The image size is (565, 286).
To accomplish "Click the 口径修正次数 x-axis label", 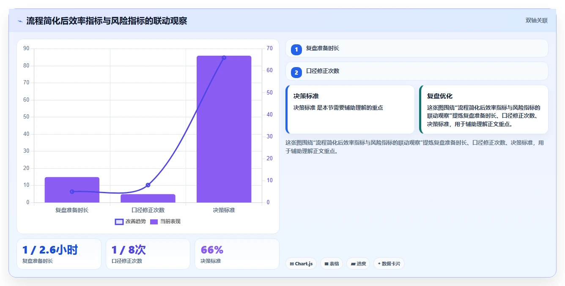I will [x=148, y=210].
